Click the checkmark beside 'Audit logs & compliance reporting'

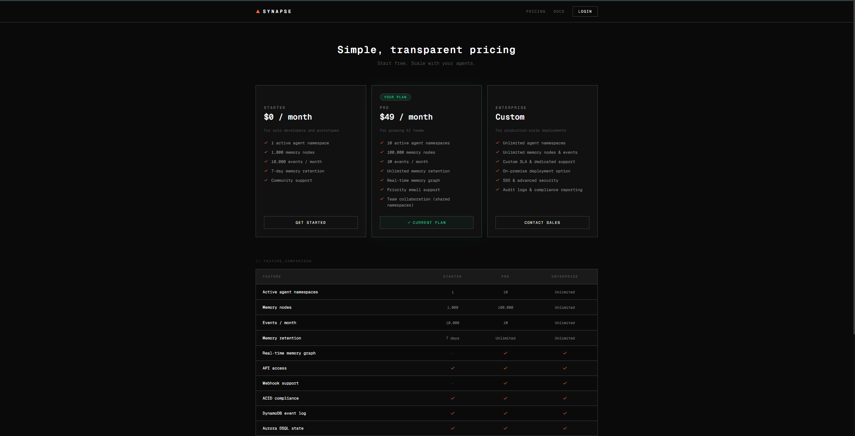click(497, 189)
